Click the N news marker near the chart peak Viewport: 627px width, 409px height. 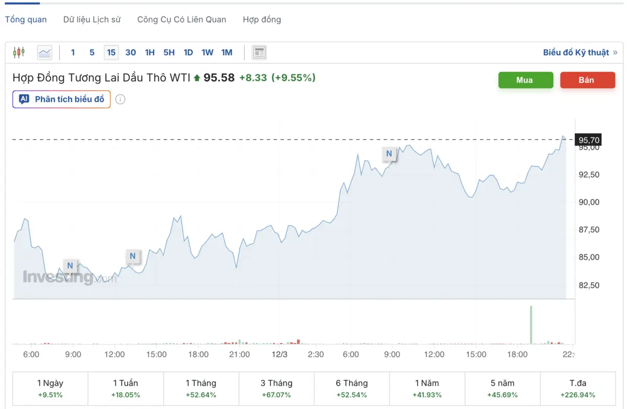(389, 154)
